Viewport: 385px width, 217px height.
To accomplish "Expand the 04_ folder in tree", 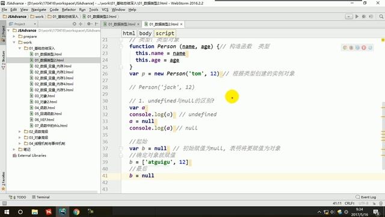I will pyautogui.click(x=20, y=143).
